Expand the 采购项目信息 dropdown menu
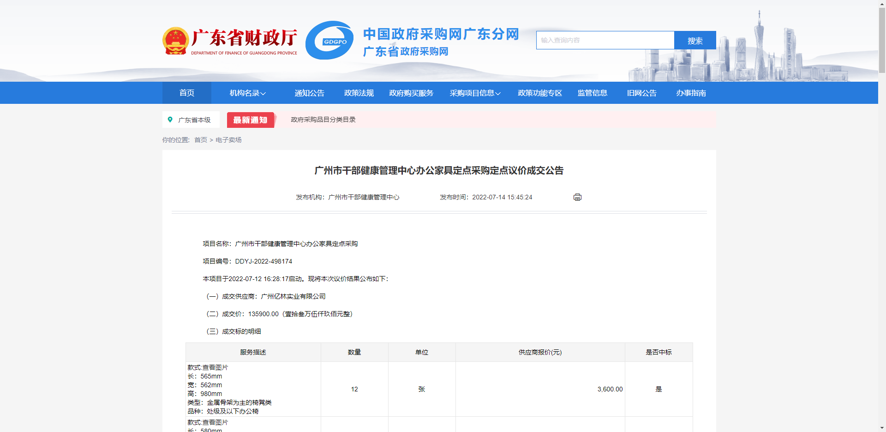Screen dimensions: 886x432 pos(475,93)
